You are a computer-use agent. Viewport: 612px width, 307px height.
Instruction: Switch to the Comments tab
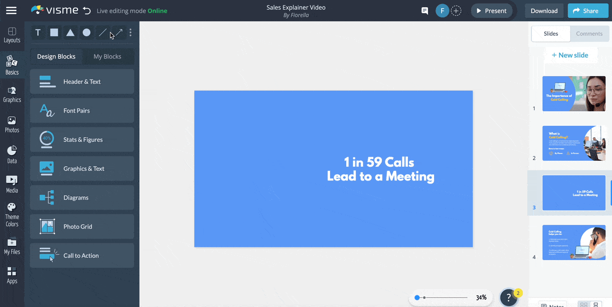click(589, 34)
